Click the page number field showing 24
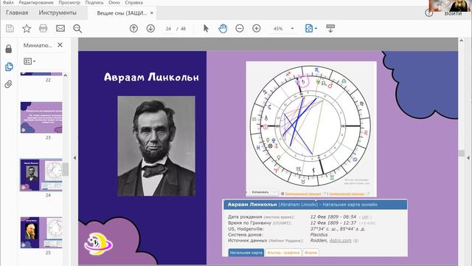The width and height of the screenshot is (472, 266). tap(168, 29)
